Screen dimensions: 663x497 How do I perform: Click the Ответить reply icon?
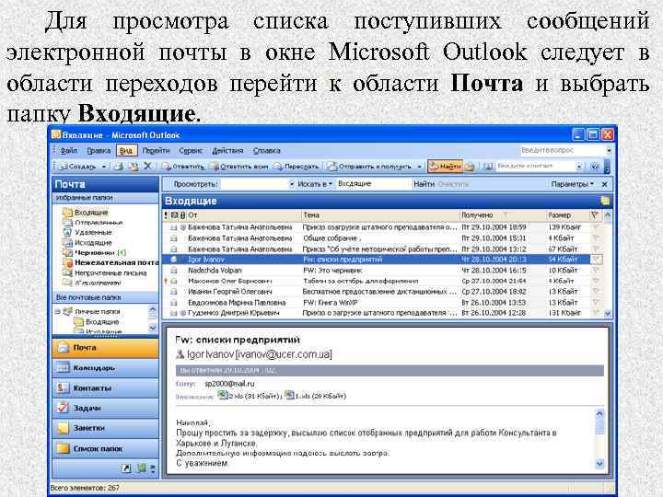[x=167, y=167]
